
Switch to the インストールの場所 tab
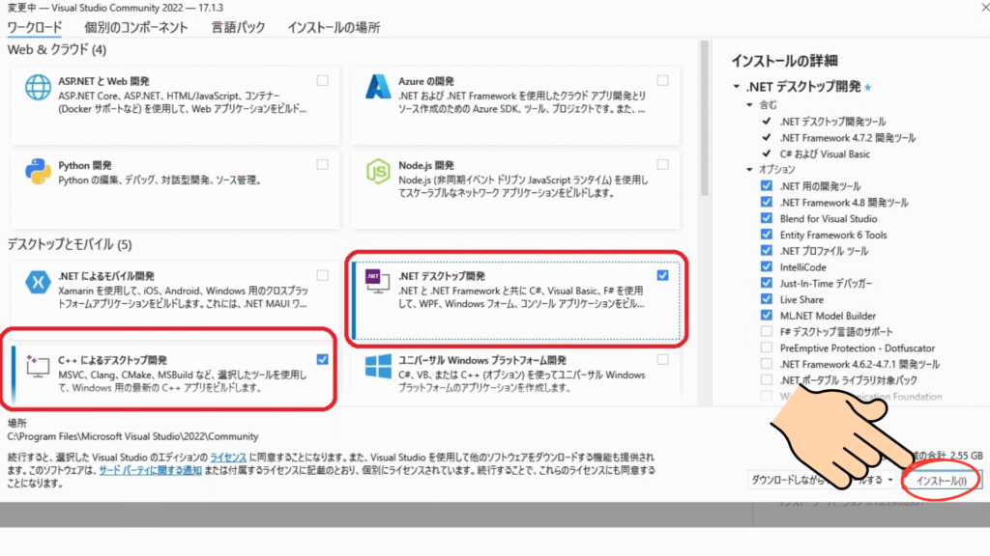tap(334, 28)
